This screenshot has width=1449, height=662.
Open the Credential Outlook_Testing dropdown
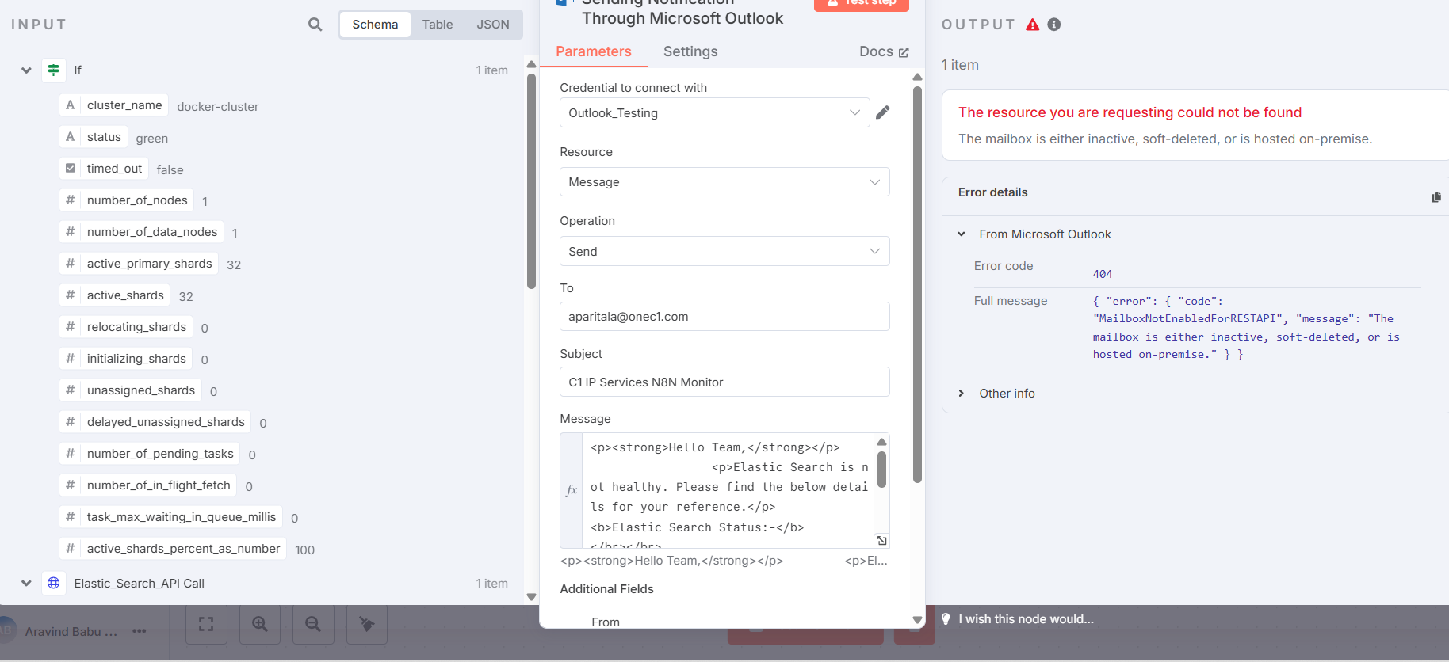713,112
